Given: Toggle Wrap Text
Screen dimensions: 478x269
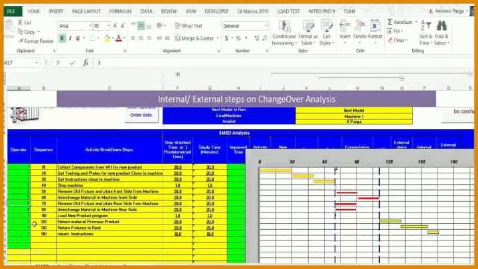Looking at the screenshot, I should point(189,26).
